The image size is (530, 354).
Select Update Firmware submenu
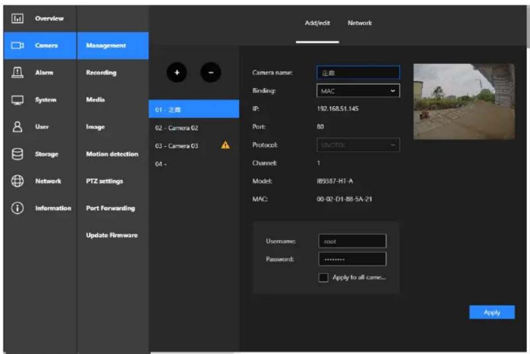(x=112, y=235)
